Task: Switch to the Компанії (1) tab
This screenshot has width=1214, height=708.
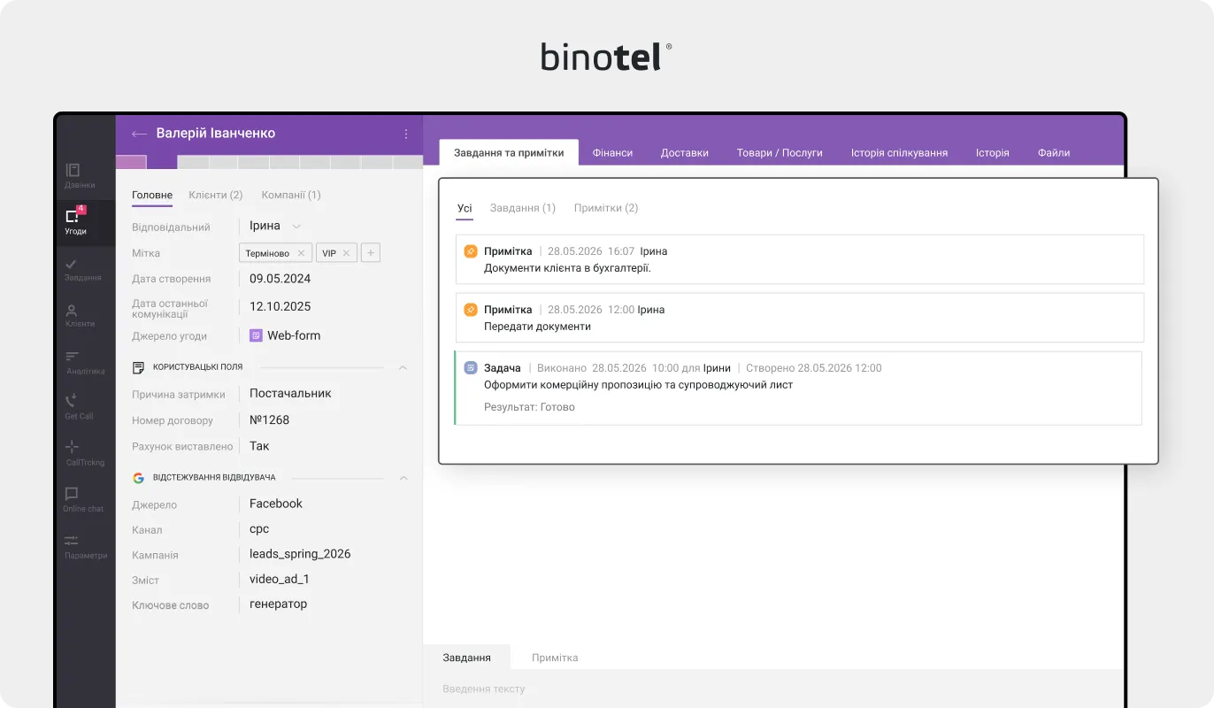Action: 291,195
